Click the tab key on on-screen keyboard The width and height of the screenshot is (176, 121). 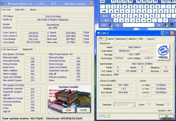[x=104, y=11]
